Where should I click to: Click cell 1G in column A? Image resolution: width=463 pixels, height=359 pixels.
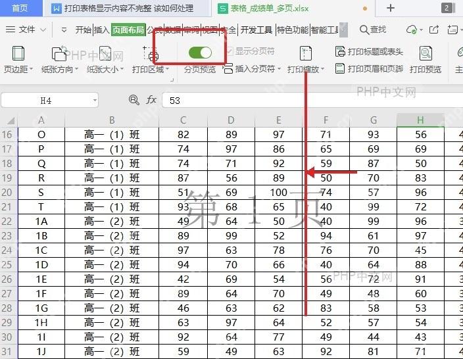41,308
